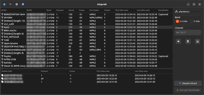Select the DESKTOP-9VA75BQ network row

tap(86, 47)
